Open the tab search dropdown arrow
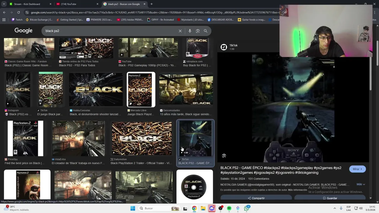 [x=4, y=4]
